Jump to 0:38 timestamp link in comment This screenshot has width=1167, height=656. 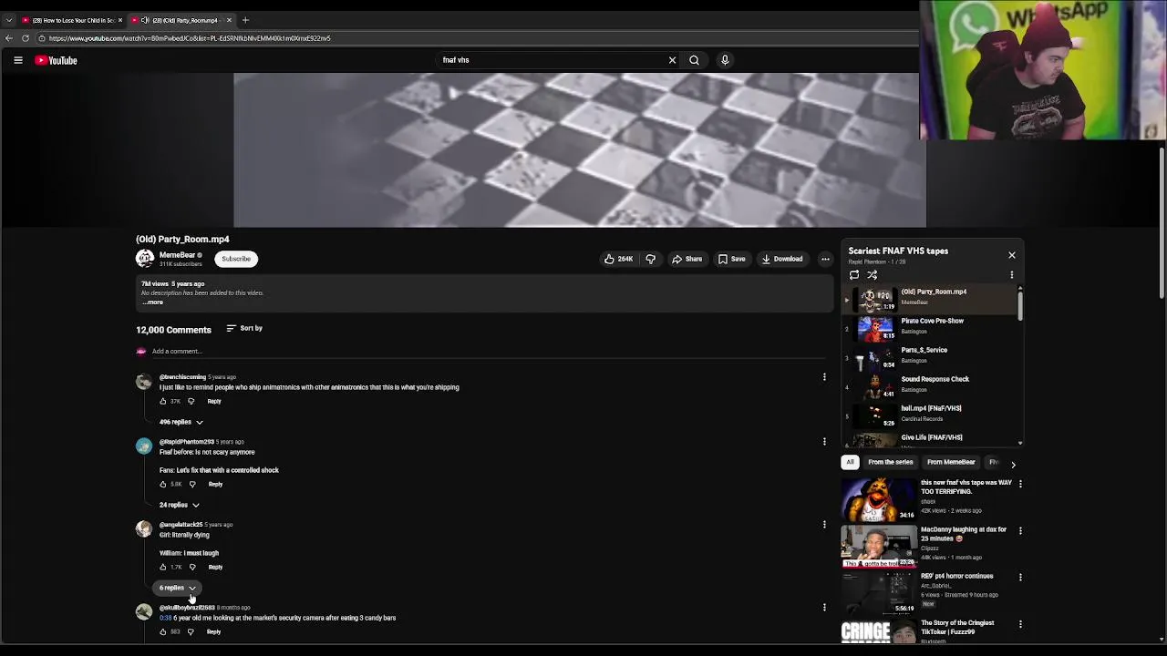click(x=165, y=618)
